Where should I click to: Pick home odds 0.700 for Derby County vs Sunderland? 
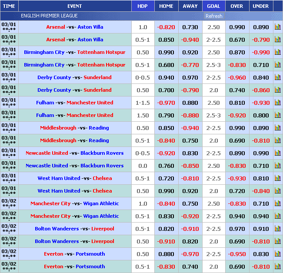(166, 90)
